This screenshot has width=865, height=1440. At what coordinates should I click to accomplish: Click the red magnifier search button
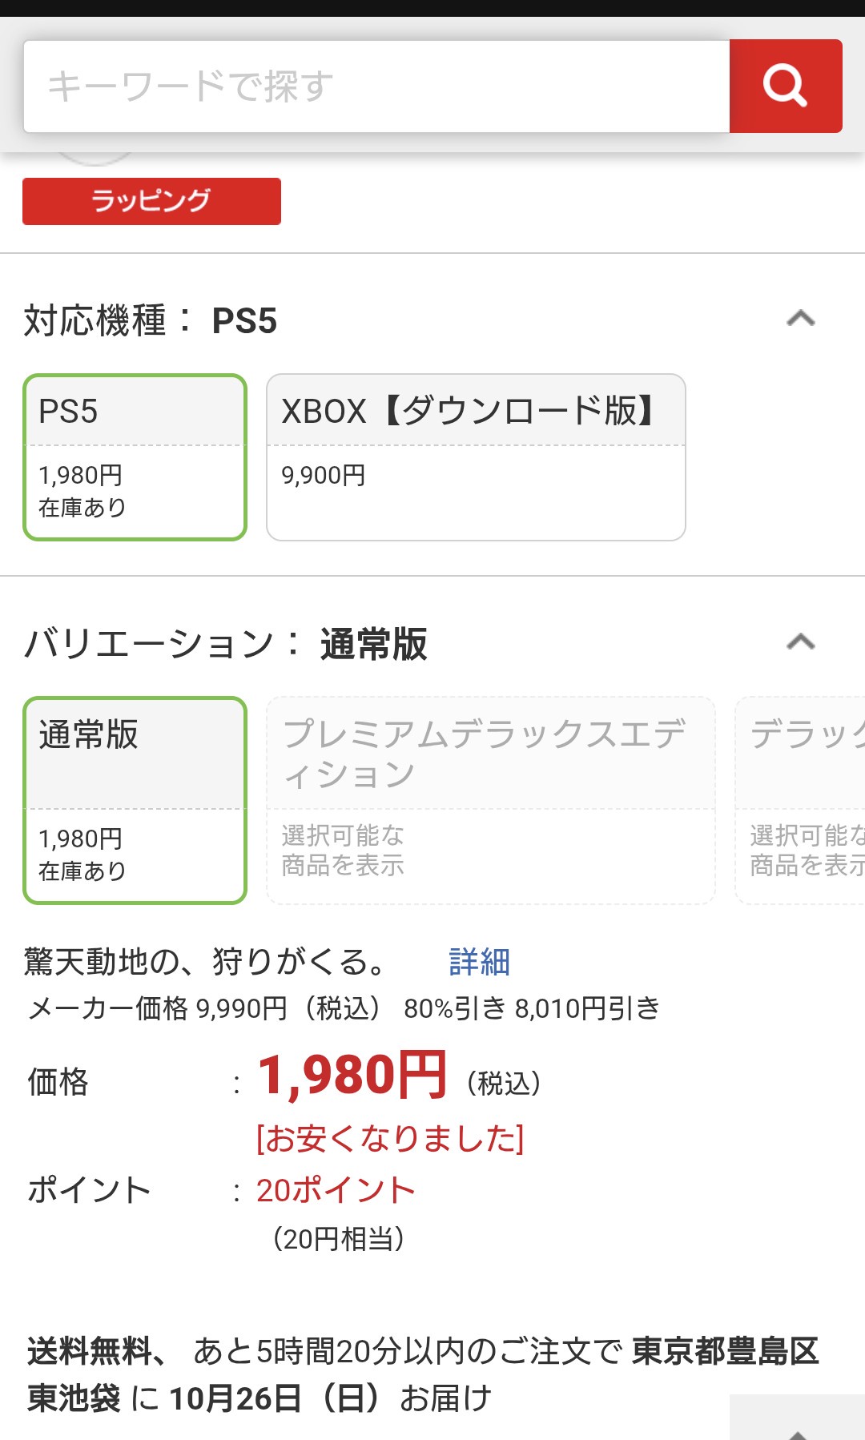point(785,86)
